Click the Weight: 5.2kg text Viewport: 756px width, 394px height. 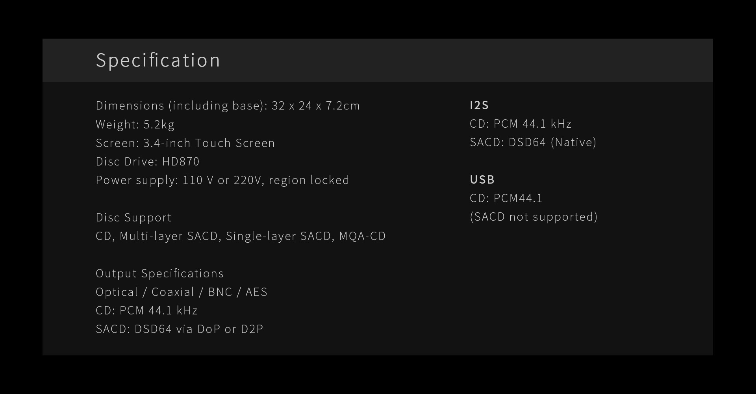tap(135, 125)
